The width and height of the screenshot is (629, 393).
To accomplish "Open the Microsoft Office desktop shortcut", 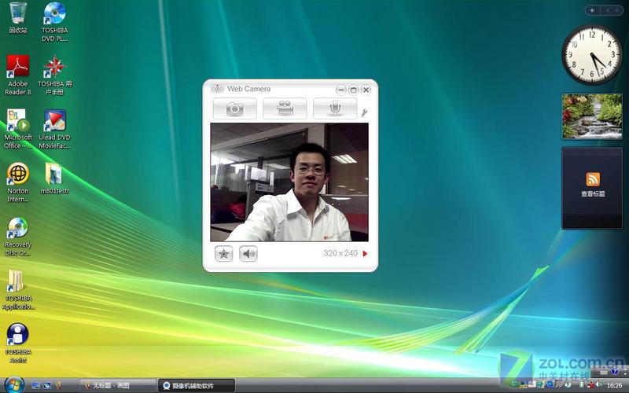I will [18, 129].
